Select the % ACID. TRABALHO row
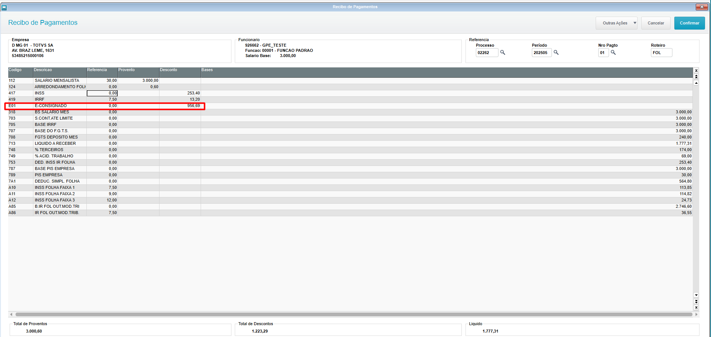Screen dimensions: 711x337 pyautogui.click(x=350, y=156)
